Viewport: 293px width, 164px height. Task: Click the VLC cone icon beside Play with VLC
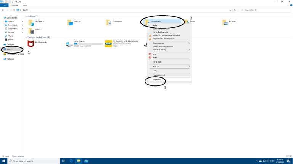tap(150, 39)
